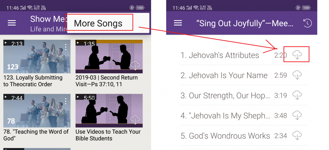This screenshot has height=150, width=329.
Task: Open playback history clock icon
Action: tap(307, 23)
